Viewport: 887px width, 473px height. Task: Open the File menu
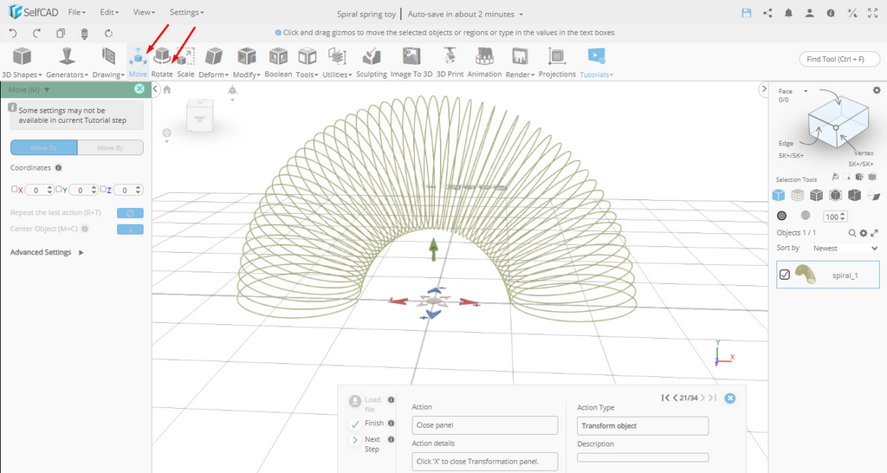click(76, 12)
